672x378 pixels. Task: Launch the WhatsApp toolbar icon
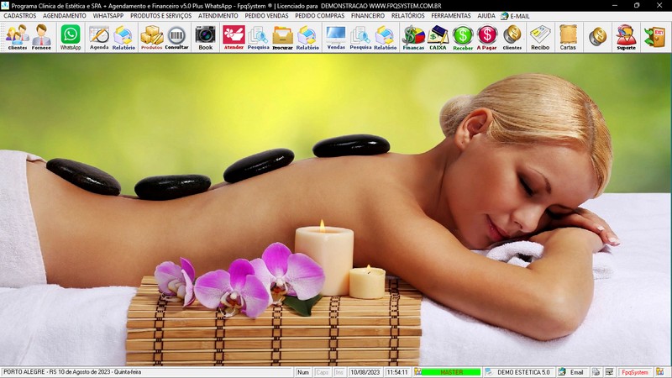click(x=71, y=37)
